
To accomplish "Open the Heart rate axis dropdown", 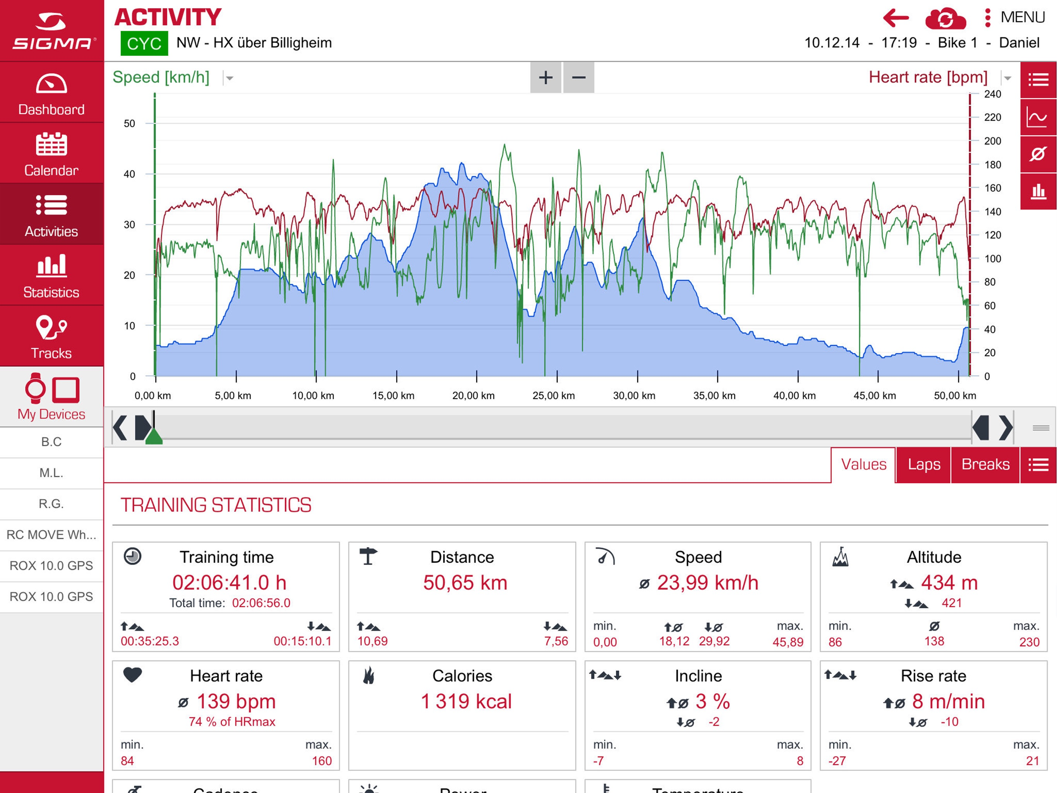I will coord(1007,78).
